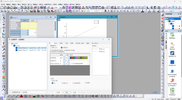Click the 工作簿 button
The image size is (182, 100).
(58, 93)
